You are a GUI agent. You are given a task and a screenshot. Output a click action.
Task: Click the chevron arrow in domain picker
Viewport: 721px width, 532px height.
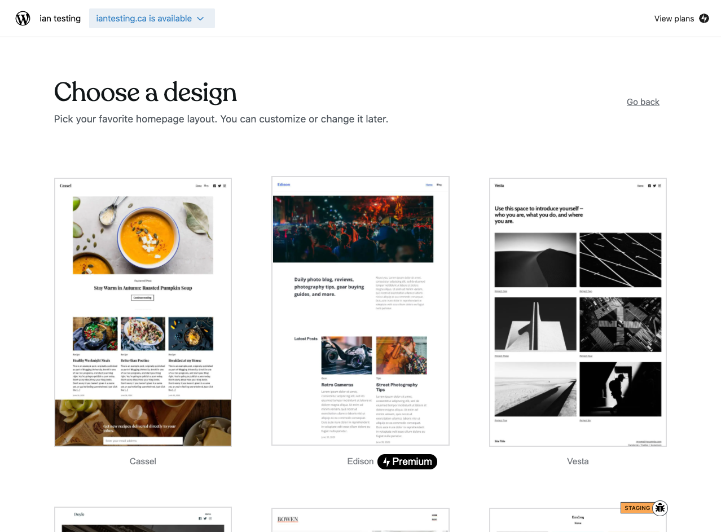[x=200, y=19]
